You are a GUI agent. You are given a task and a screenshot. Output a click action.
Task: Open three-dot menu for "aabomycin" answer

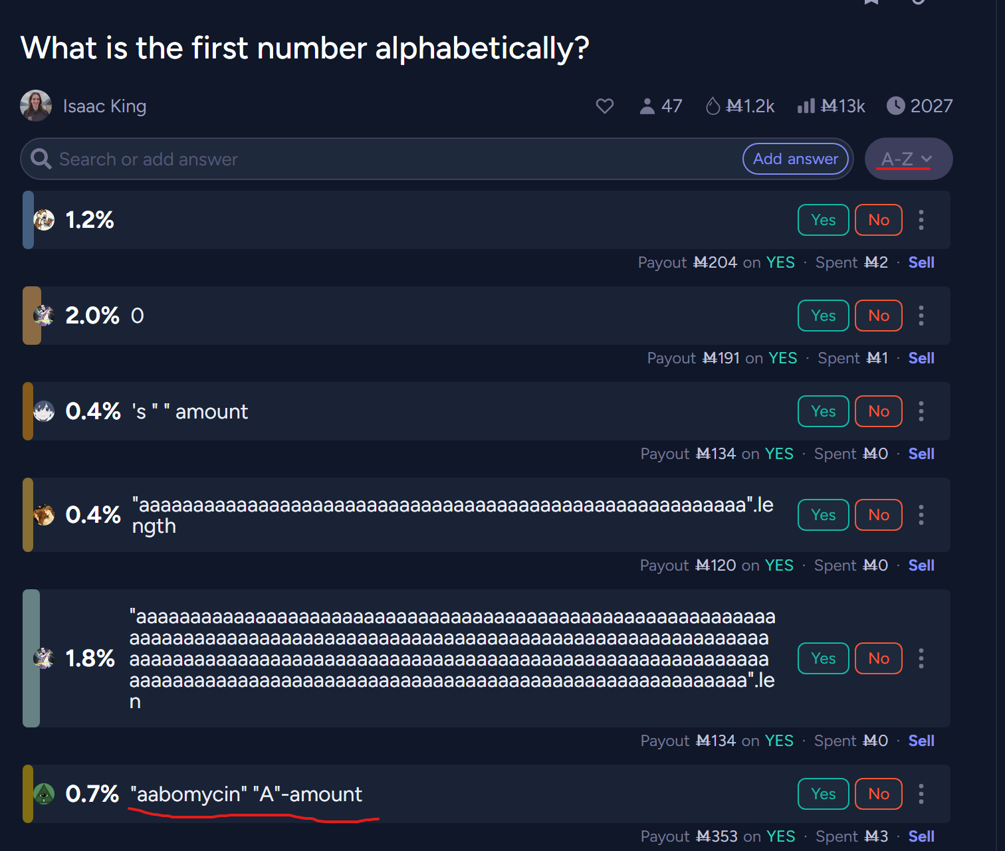click(921, 794)
